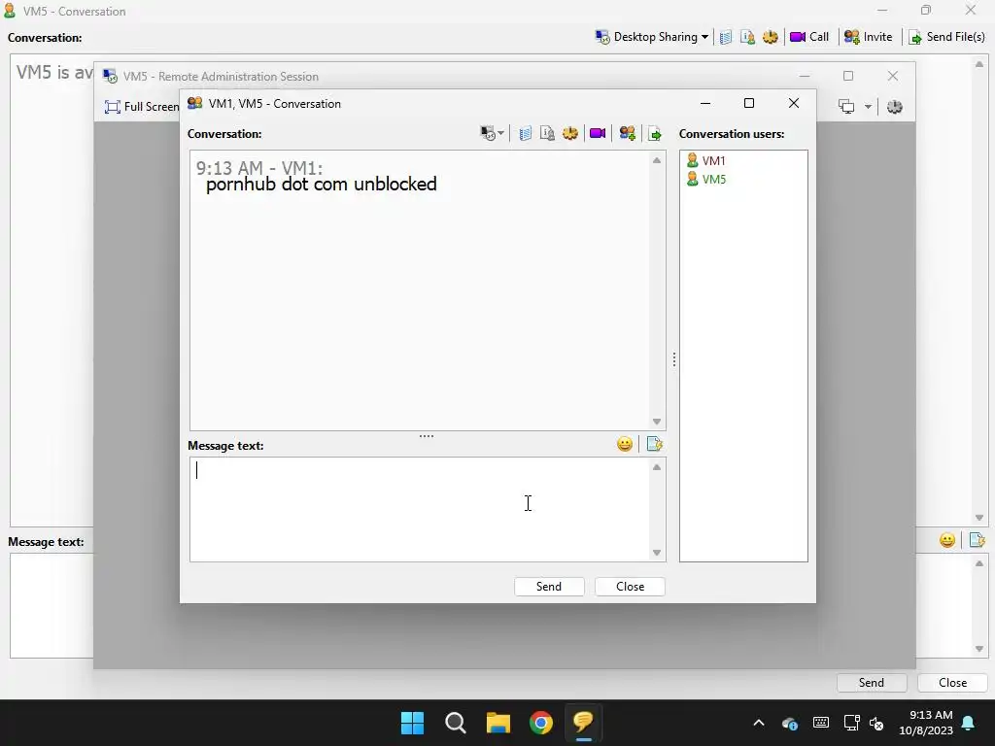Click muted volume icon in system tray

coord(876,723)
